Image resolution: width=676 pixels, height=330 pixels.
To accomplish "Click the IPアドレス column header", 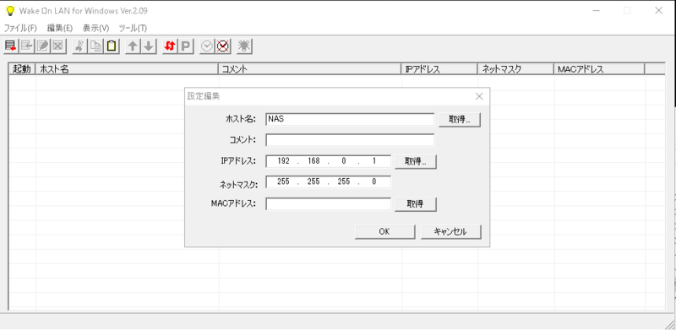I will [x=439, y=69].
